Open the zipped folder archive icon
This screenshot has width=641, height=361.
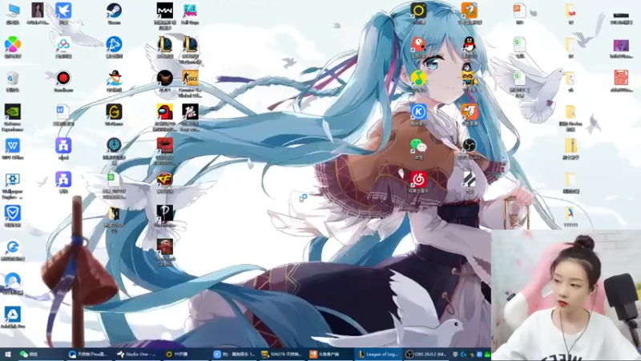pos(570,146)
